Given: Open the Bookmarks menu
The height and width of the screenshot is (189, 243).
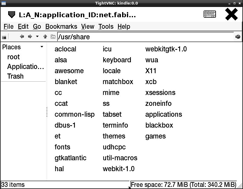Looking at the screenshot, I should click(61, 27).
